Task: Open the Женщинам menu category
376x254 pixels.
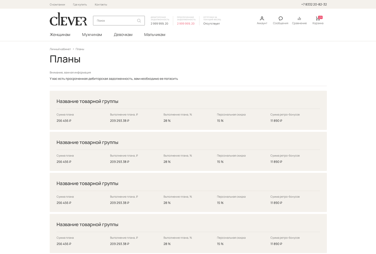Action: pos(60,35)
